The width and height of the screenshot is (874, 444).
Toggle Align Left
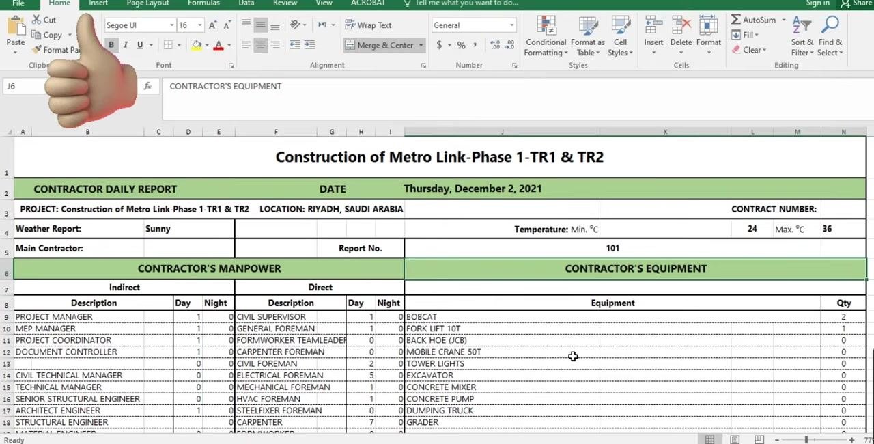246,45
